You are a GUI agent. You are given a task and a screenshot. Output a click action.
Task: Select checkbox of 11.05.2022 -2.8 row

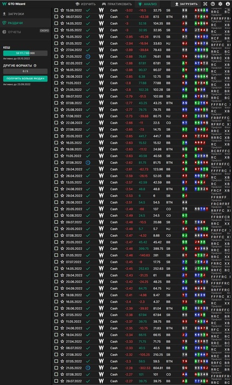tap(56, 83)
